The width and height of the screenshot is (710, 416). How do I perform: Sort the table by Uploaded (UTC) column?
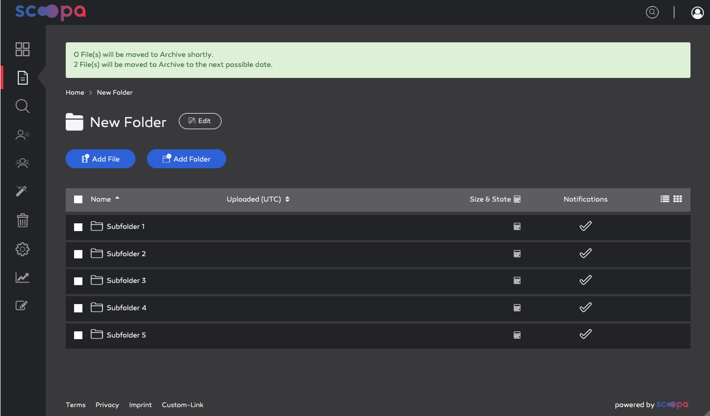pyautogui.click(x=258, y=199)
